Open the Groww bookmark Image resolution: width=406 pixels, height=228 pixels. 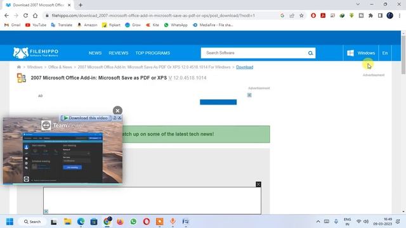133,25
